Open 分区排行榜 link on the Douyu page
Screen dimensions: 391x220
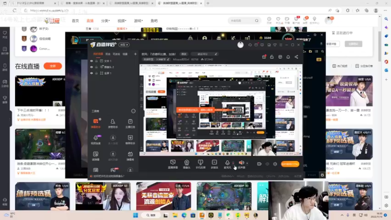[364, 66]
